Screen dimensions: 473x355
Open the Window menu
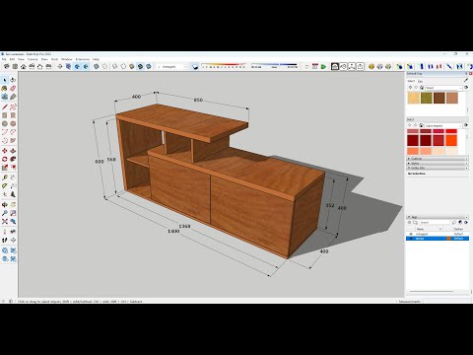click(x=67, y=59)
